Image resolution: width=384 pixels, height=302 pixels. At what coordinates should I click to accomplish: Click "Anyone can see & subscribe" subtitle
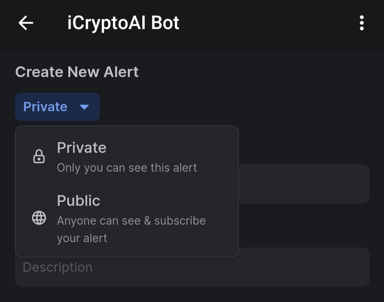click(x=131, y=221)
